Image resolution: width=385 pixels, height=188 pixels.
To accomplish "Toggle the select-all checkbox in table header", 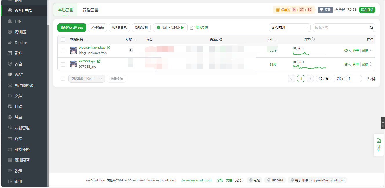I will (63, 40).
